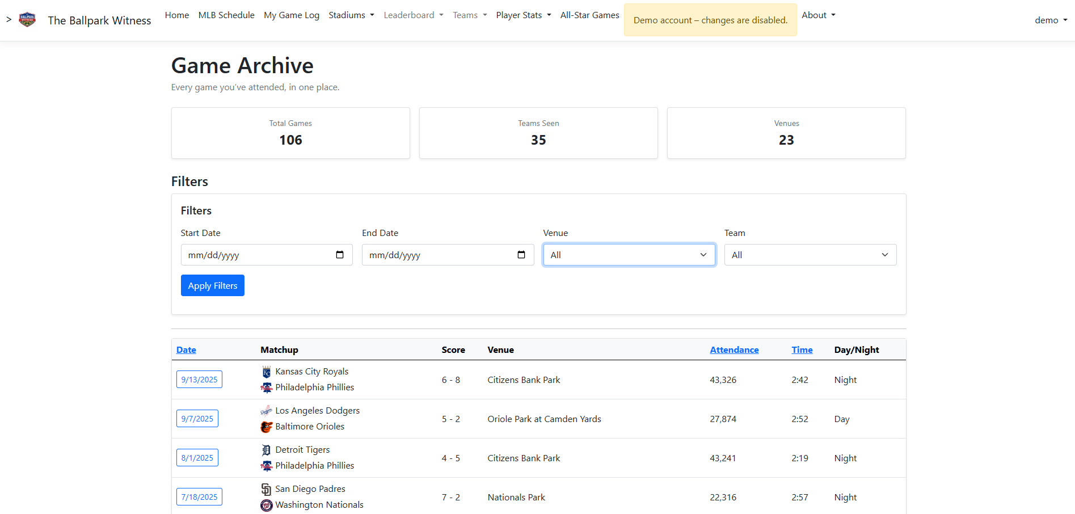Open the End Date calendar picker icon
1075x514 pixels.
tap(521, 255)
